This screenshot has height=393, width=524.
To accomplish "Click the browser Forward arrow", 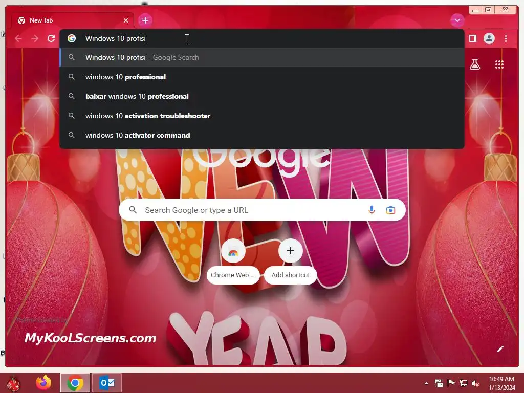I will [x=35, y=38].
